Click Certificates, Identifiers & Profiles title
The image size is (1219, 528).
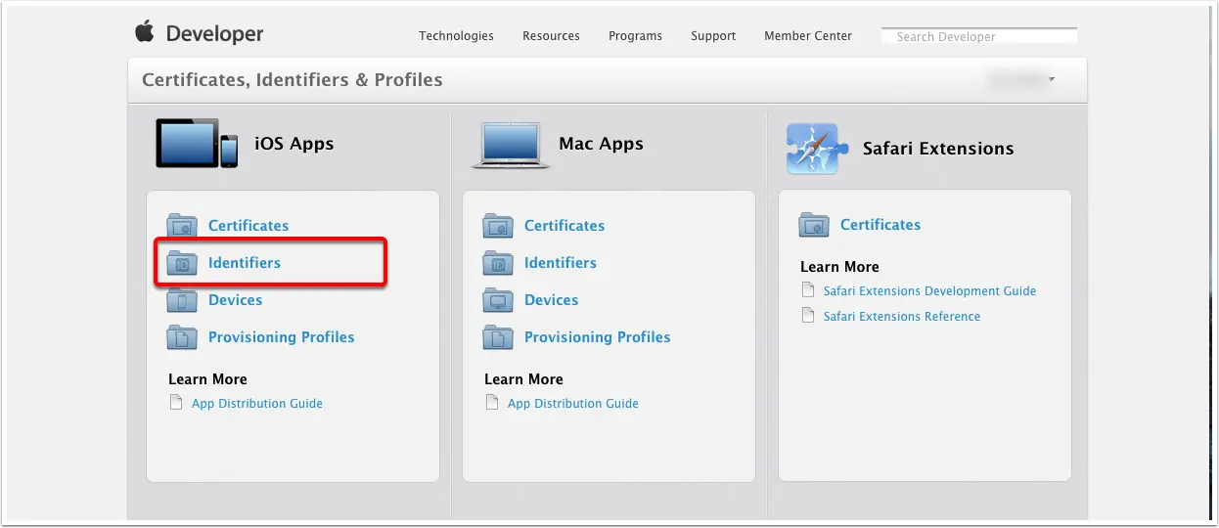pos(293,80)
